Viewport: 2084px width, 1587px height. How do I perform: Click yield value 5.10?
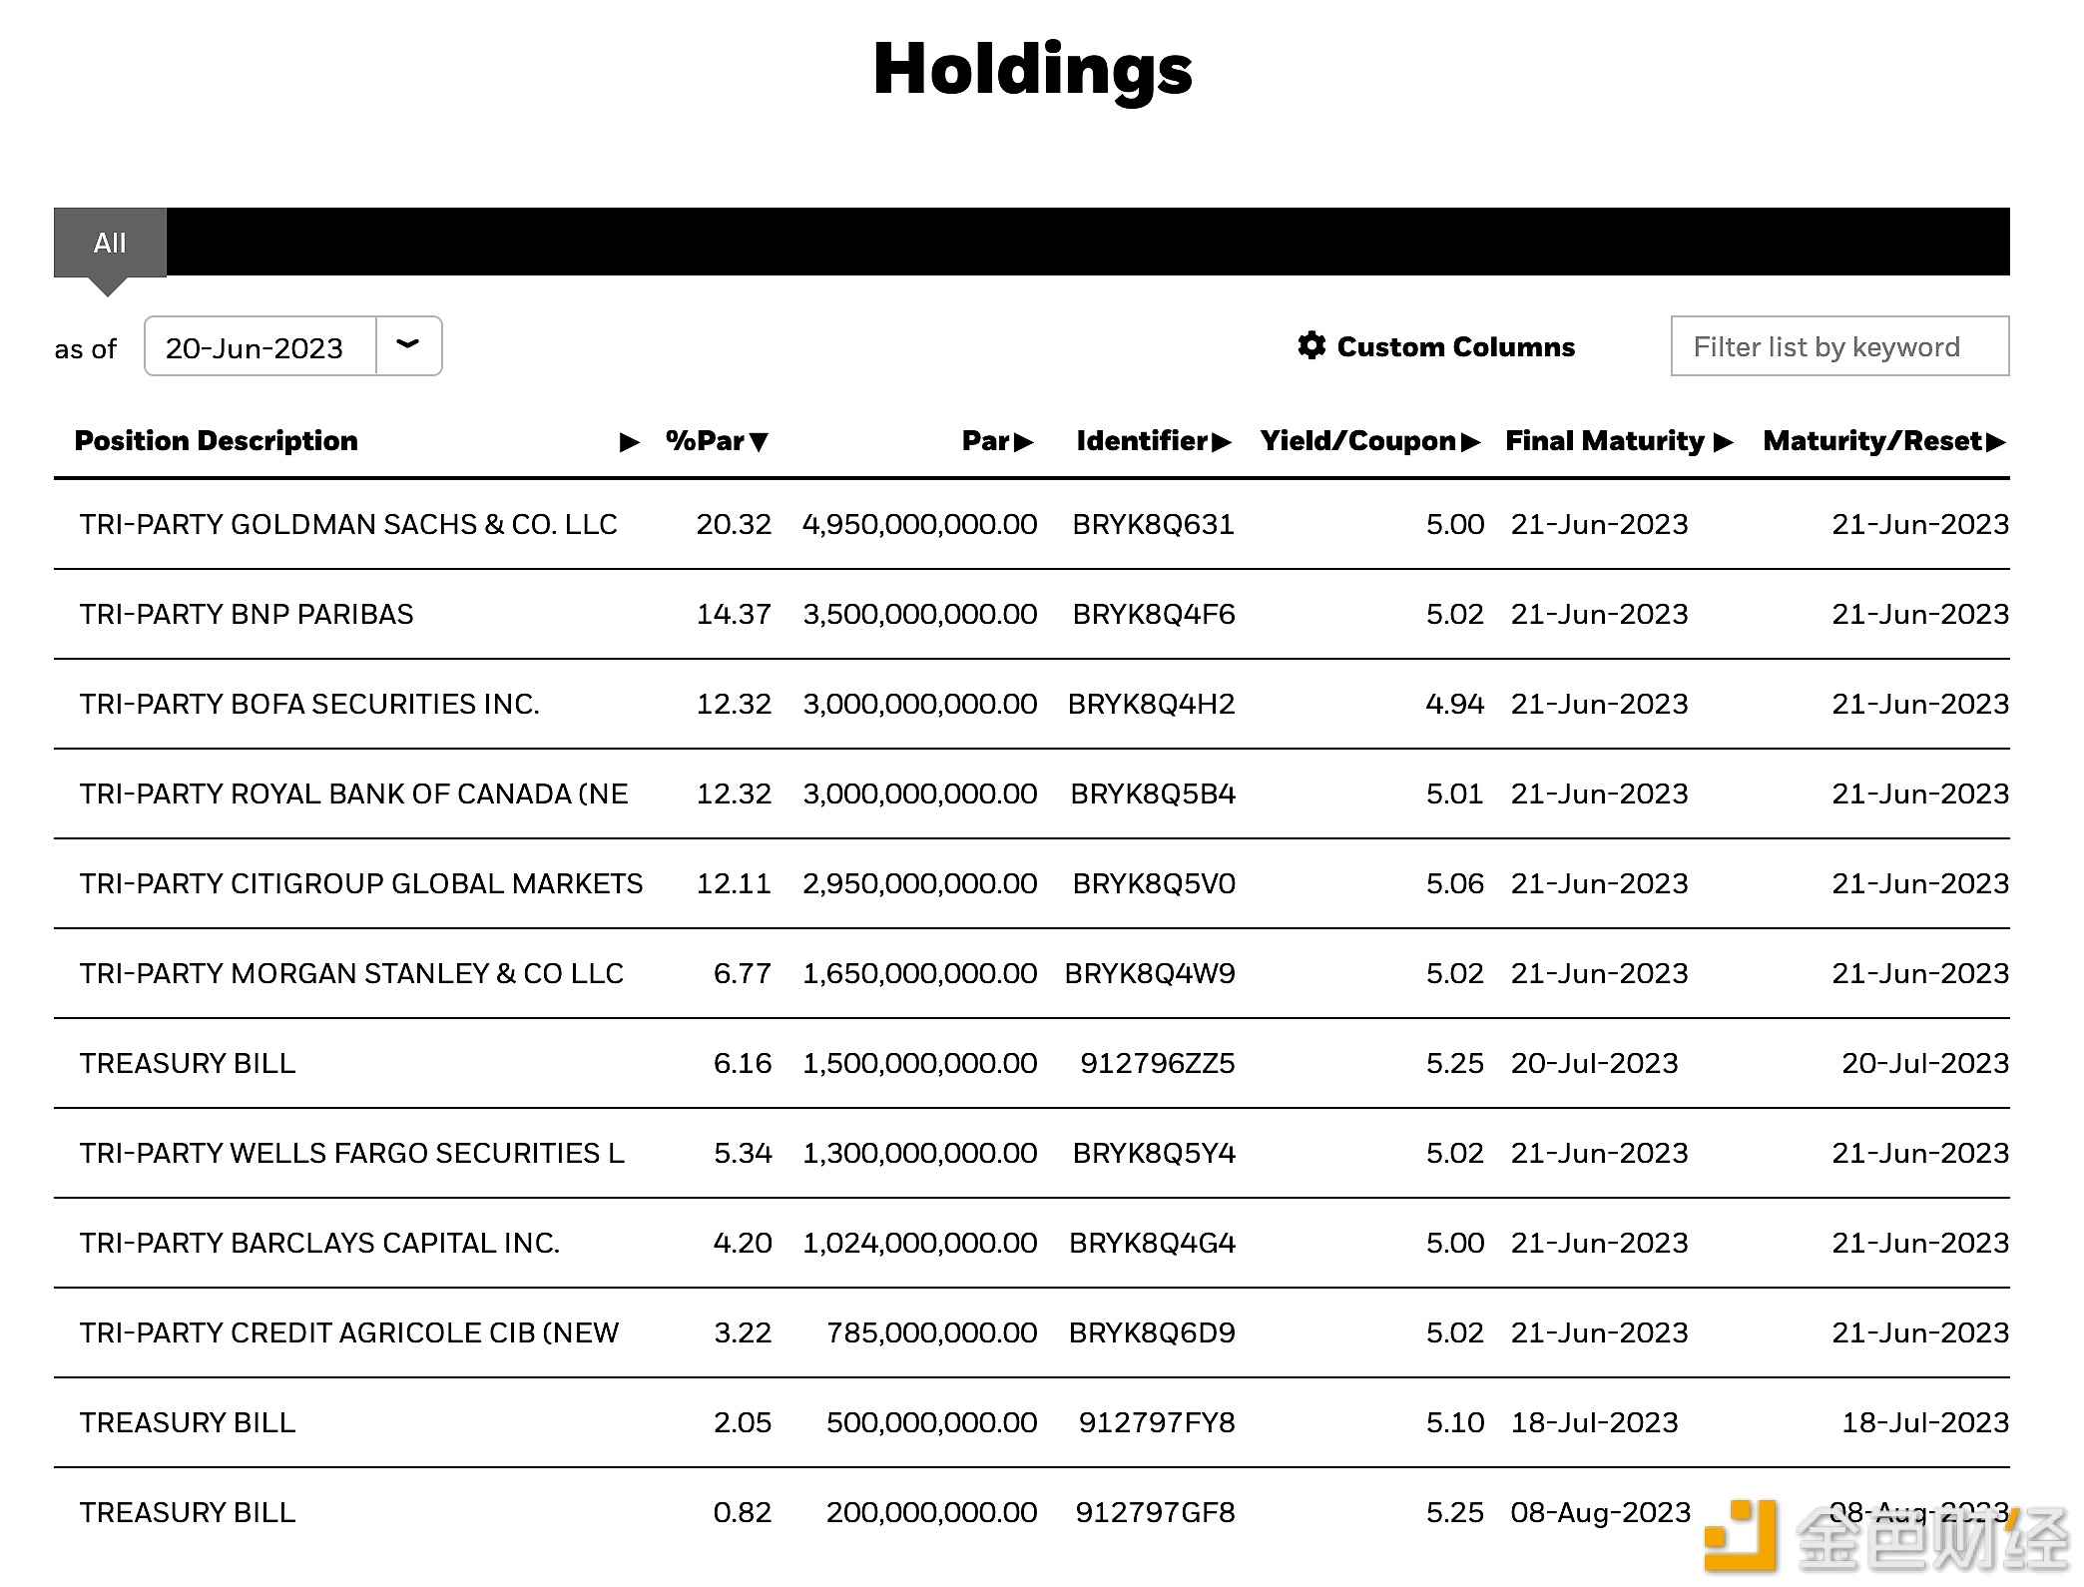tap(1455, 1422)
